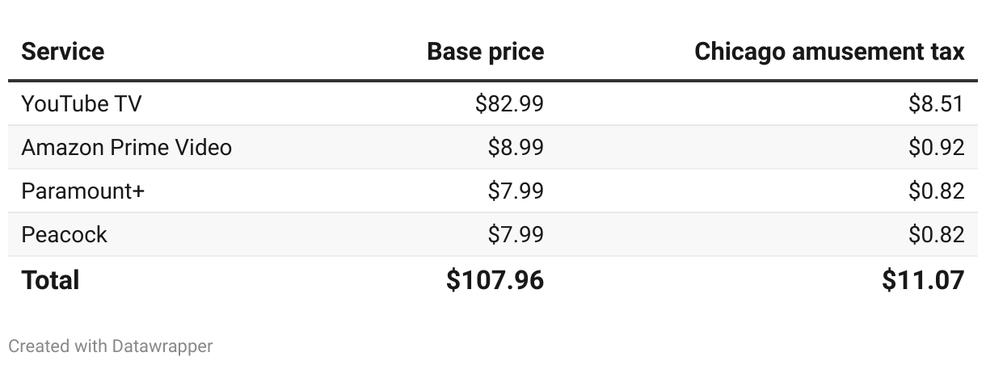
Task: Click the $82.99 base price cell
Action: (x=509, y=103)
